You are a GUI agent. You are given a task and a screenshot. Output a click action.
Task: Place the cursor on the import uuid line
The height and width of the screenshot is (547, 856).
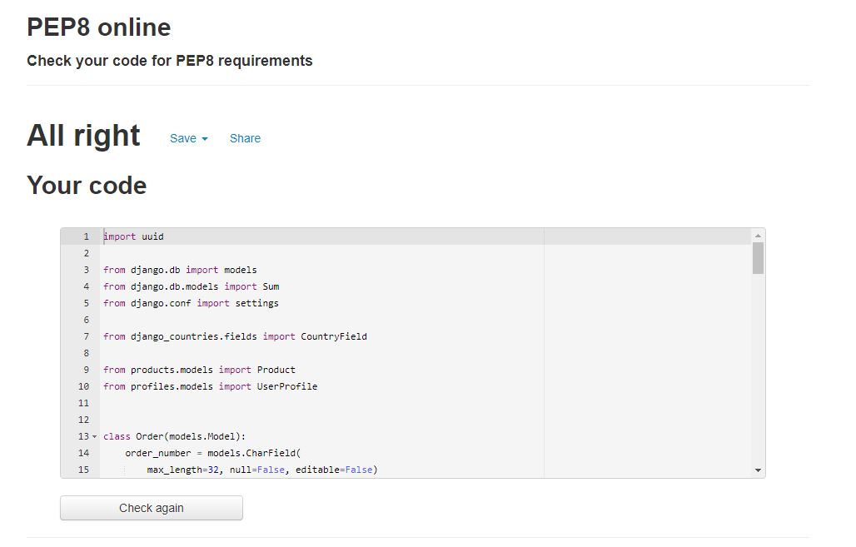pyautogui.click(x=133, y=236)
